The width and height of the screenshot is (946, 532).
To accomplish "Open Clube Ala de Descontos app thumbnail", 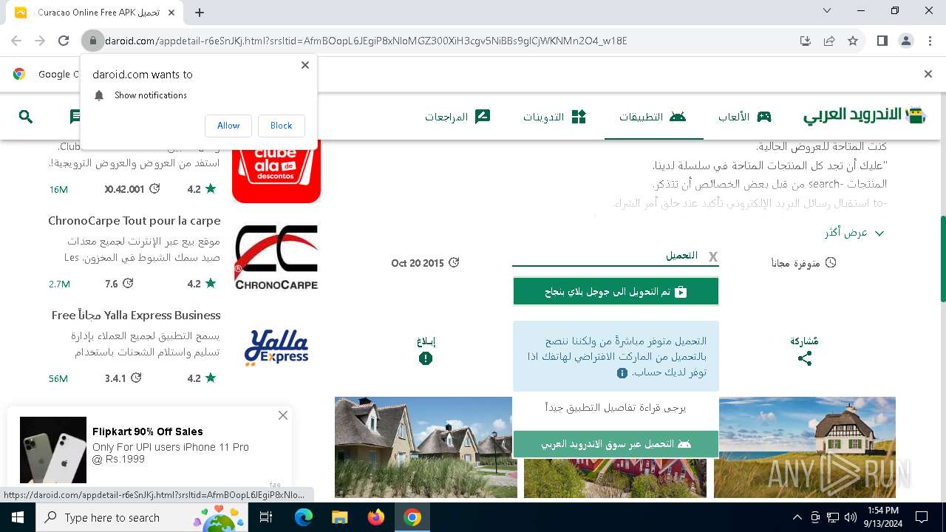I will click(276, 171).
